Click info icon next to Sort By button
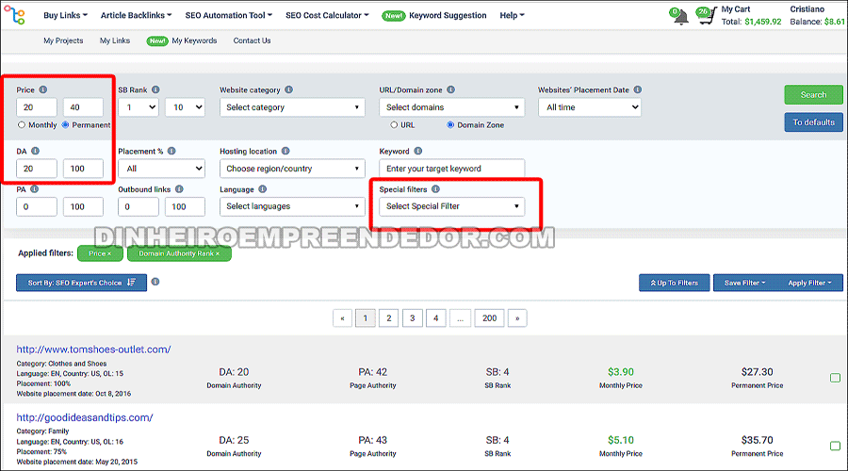This screenshot has width=848, height=471. point(155,282)
